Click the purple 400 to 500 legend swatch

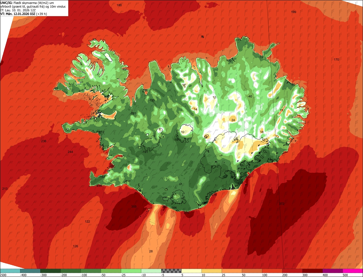coord(332,270)
